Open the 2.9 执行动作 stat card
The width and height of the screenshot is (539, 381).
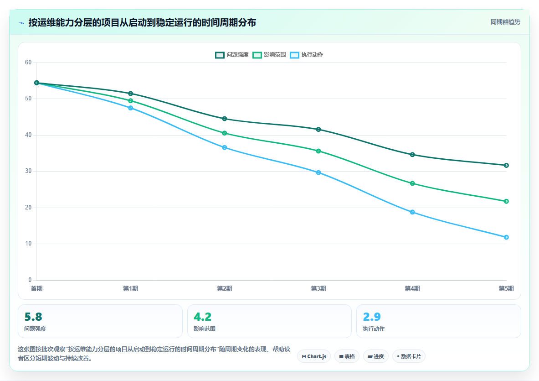(439, 321)
